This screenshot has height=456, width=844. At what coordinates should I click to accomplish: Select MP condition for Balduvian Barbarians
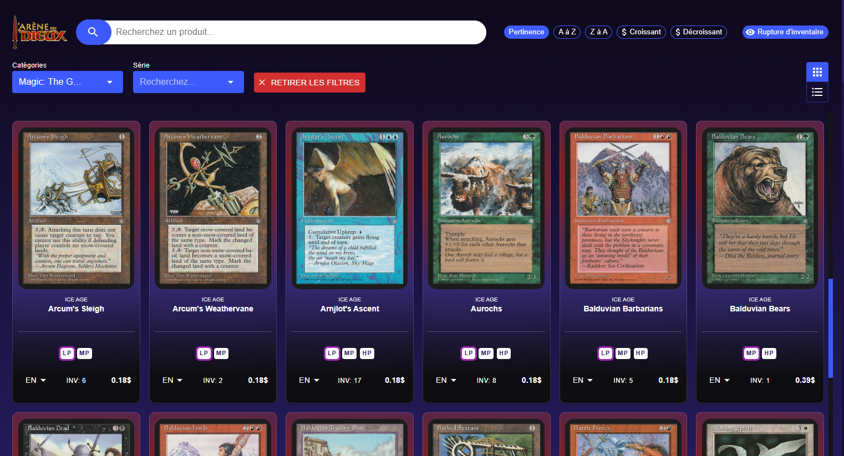pyautogui.click(x=623, y=353)
